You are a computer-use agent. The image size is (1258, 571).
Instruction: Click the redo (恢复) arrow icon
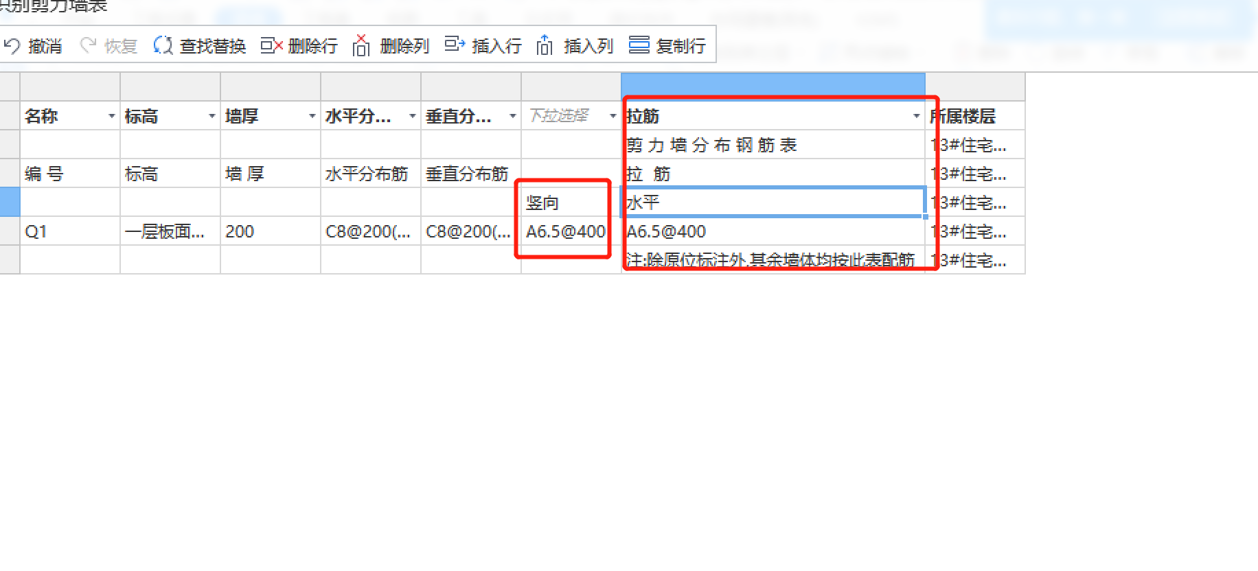pos(88,46)
